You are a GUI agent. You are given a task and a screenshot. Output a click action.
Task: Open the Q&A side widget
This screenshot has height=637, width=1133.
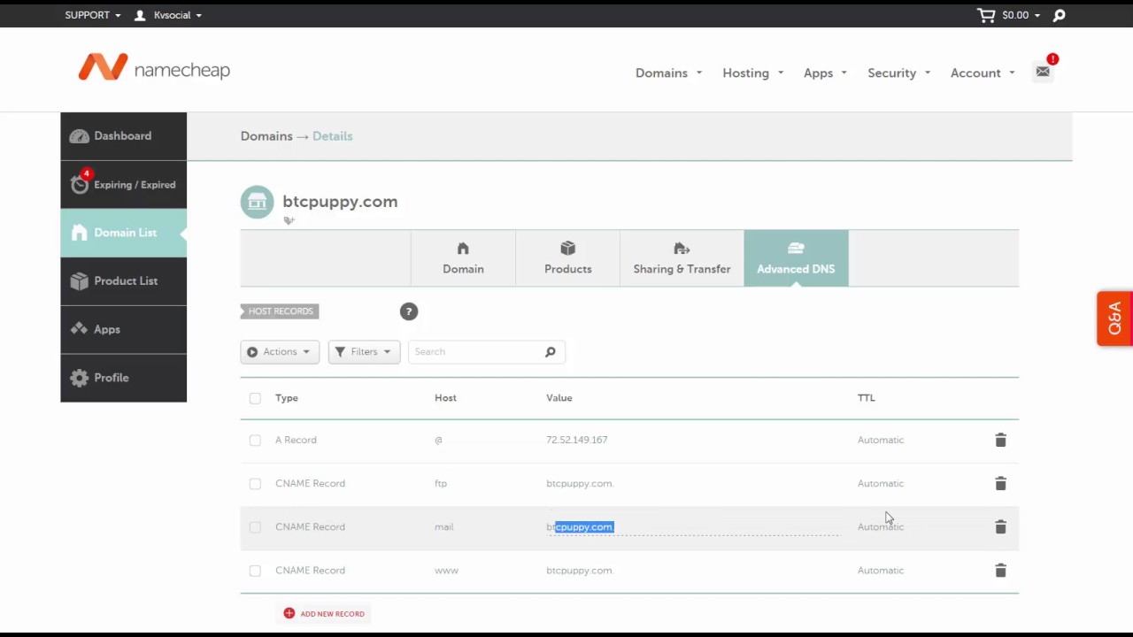tap(1114, 318)
